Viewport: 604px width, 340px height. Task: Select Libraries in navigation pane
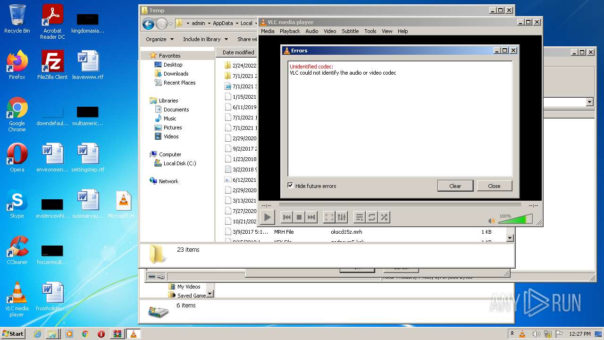coord(168,101)
